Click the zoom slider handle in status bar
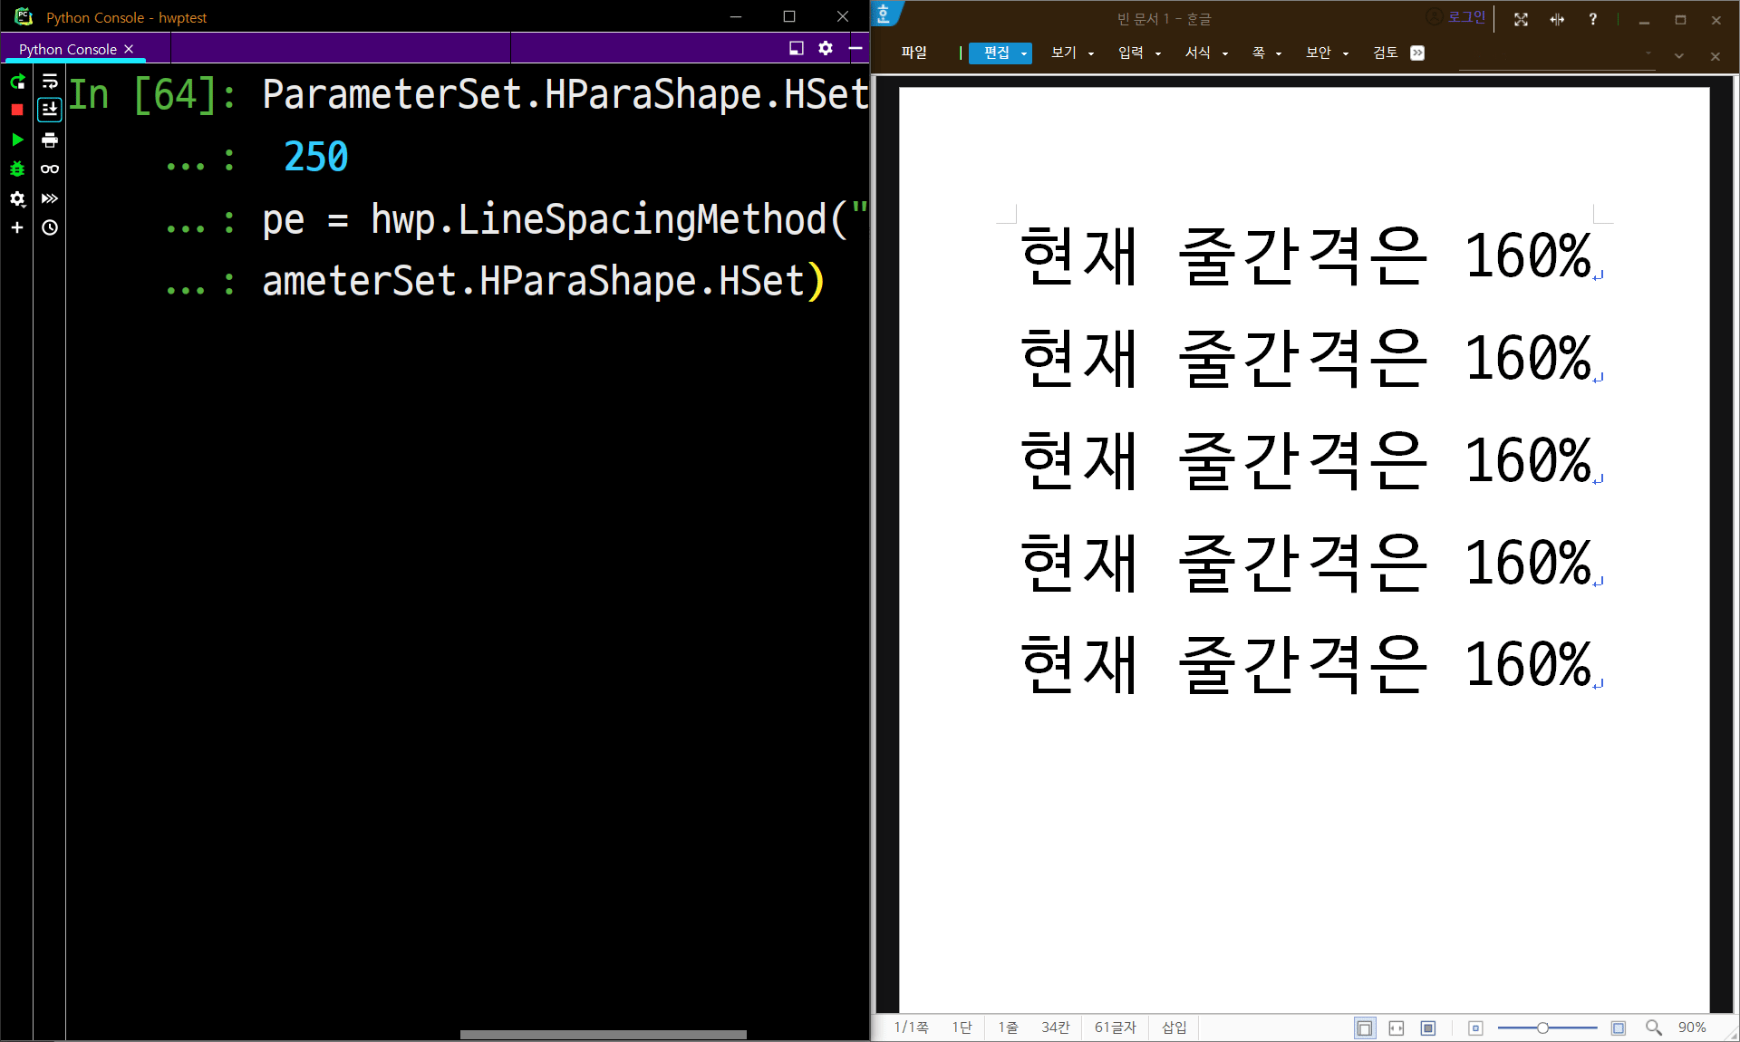Viewport: 1740px width, 1042px height. pos(1542,1028)
